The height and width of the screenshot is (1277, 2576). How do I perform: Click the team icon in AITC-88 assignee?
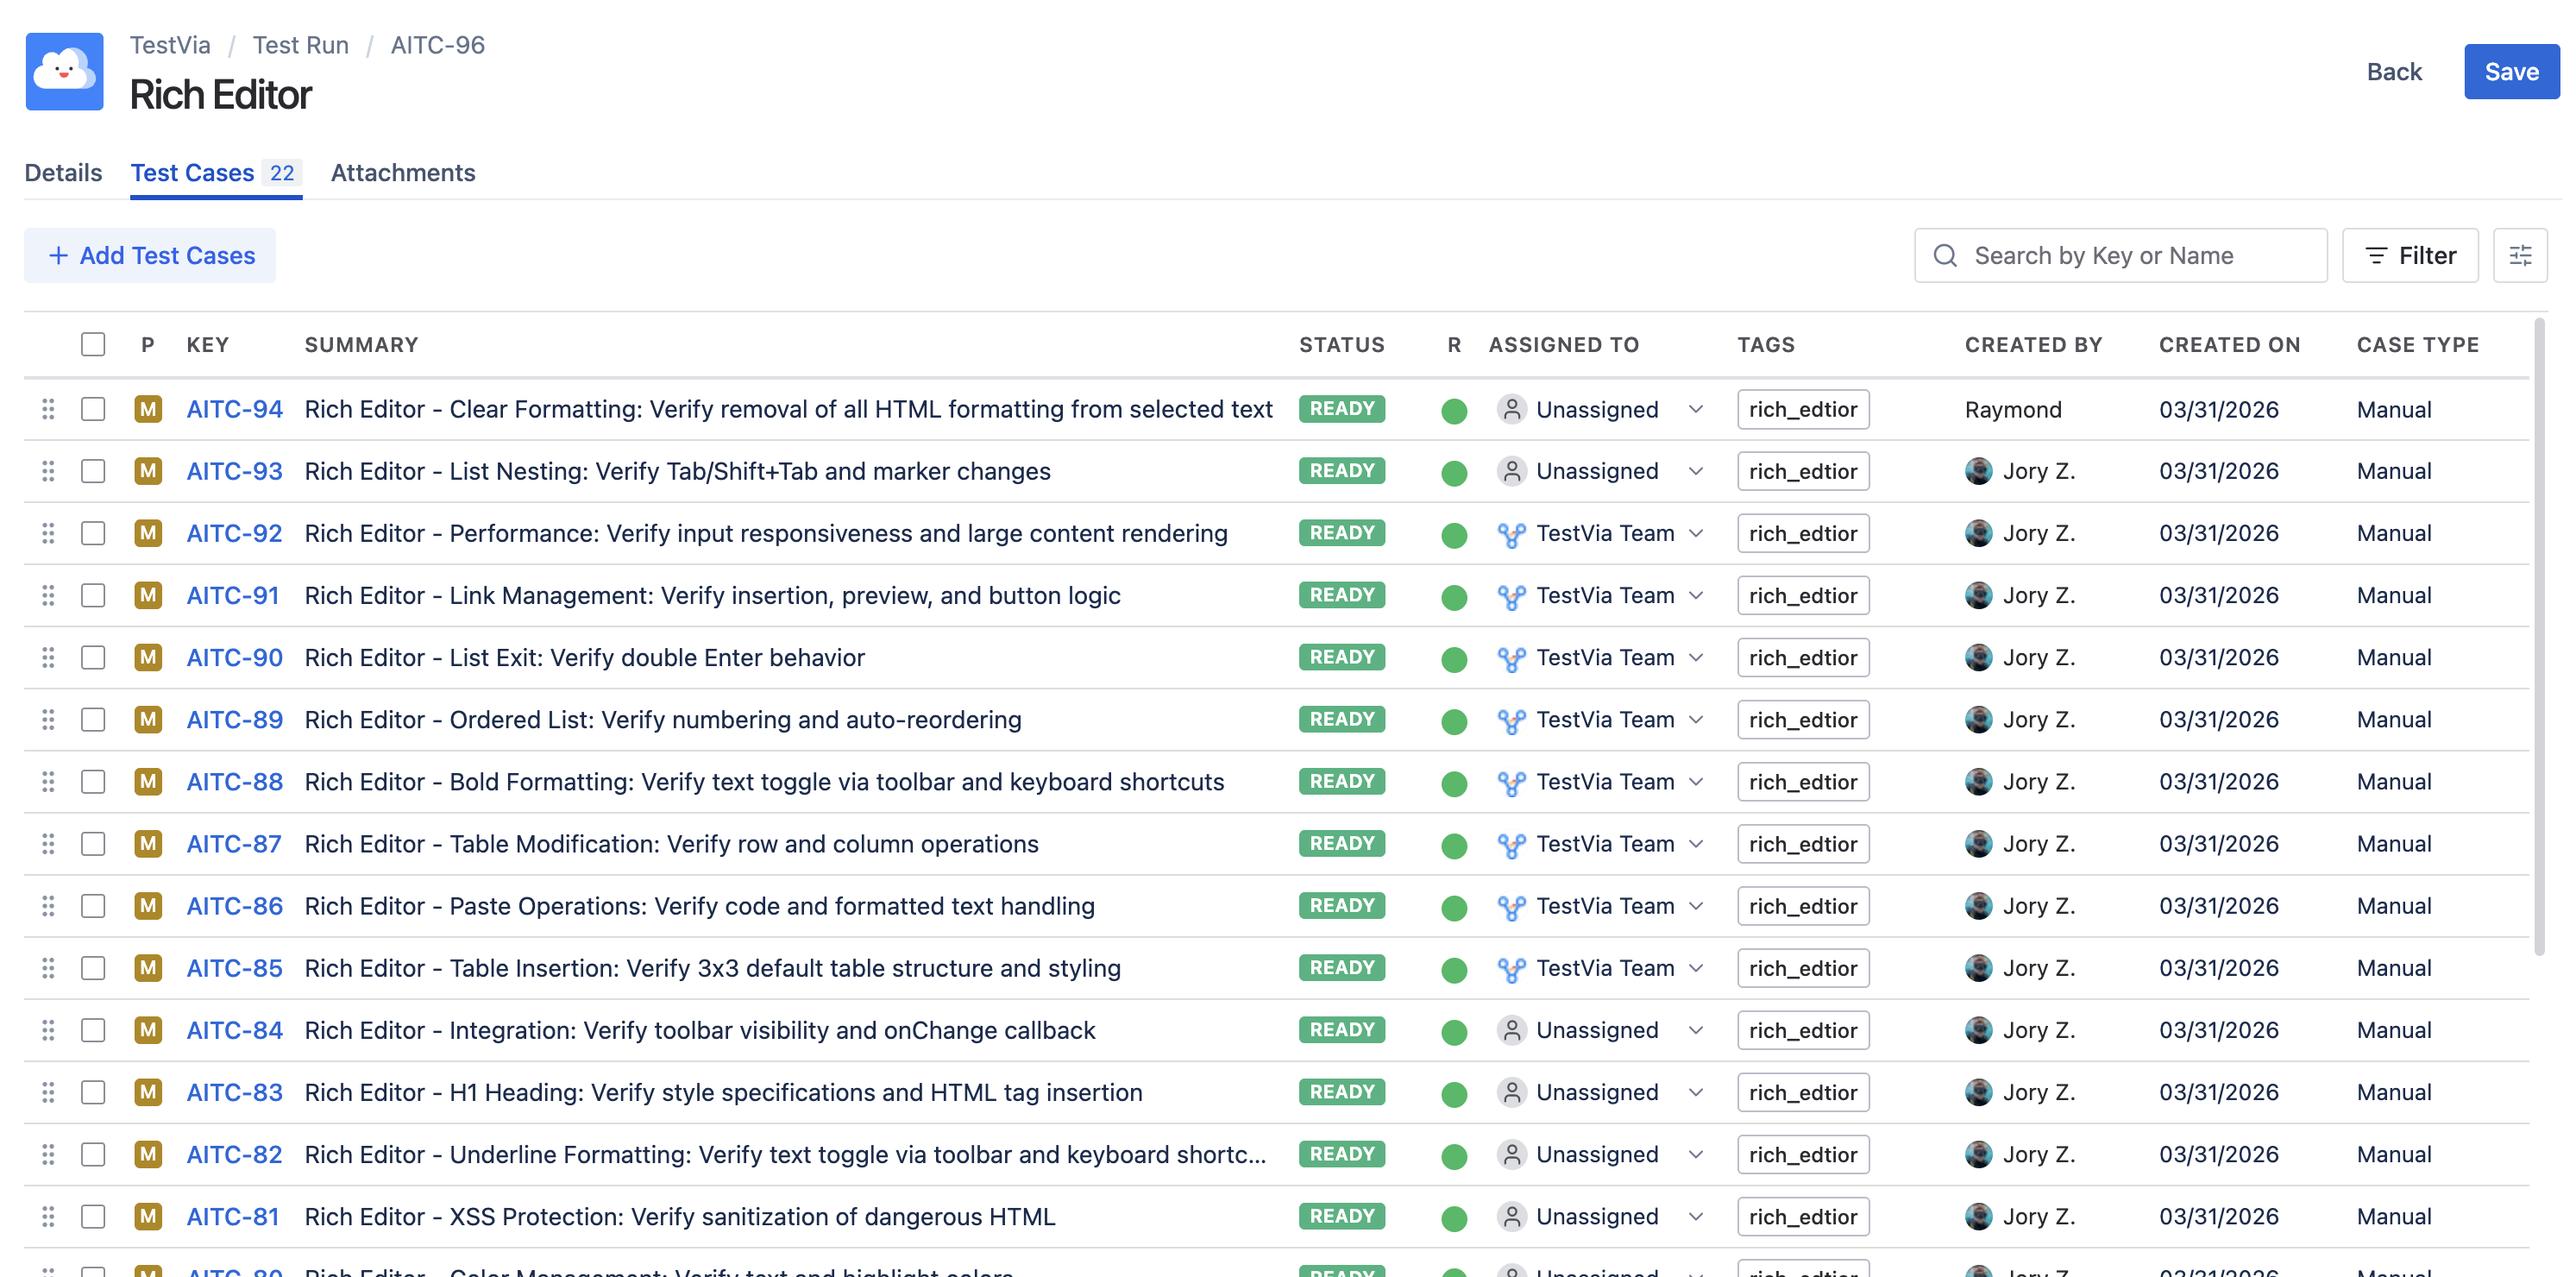pyautogui.click(x=1511, y=783)
